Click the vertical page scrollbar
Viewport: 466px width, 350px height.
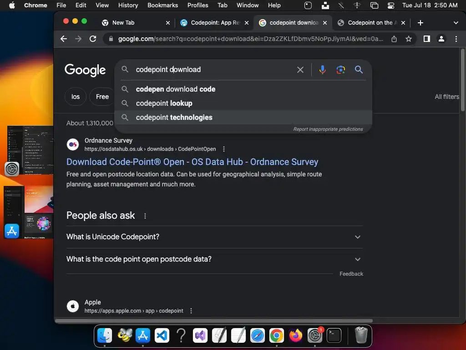coord(462,80)
